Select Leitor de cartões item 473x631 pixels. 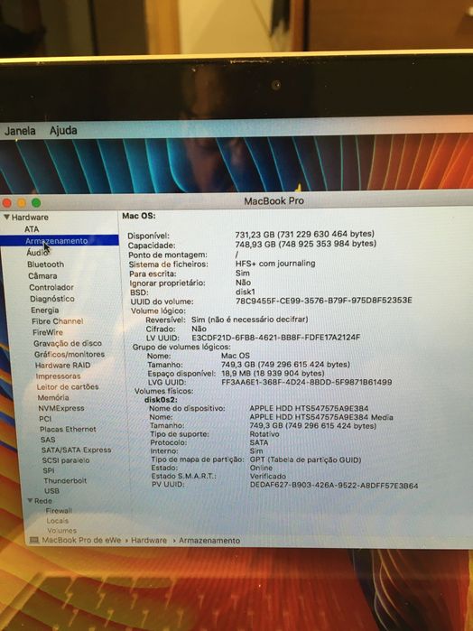pos(68,386)
